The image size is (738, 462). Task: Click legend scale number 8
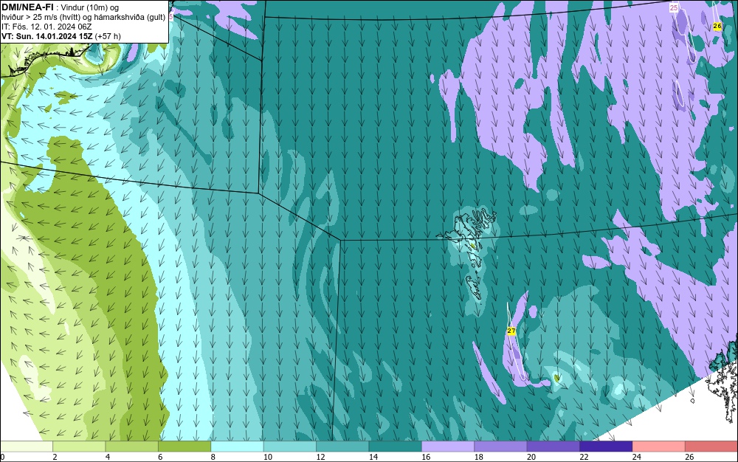click(213, 457)
